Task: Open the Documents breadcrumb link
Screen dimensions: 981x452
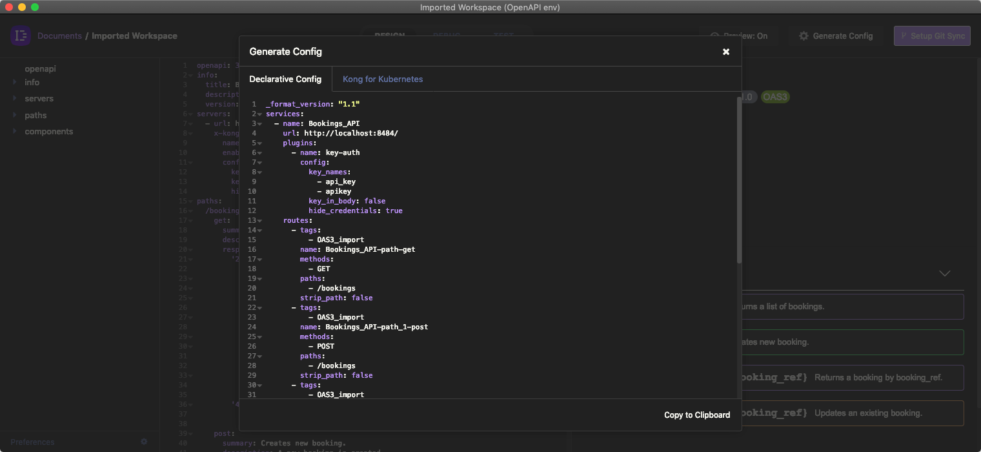Action: click(59, 36)
